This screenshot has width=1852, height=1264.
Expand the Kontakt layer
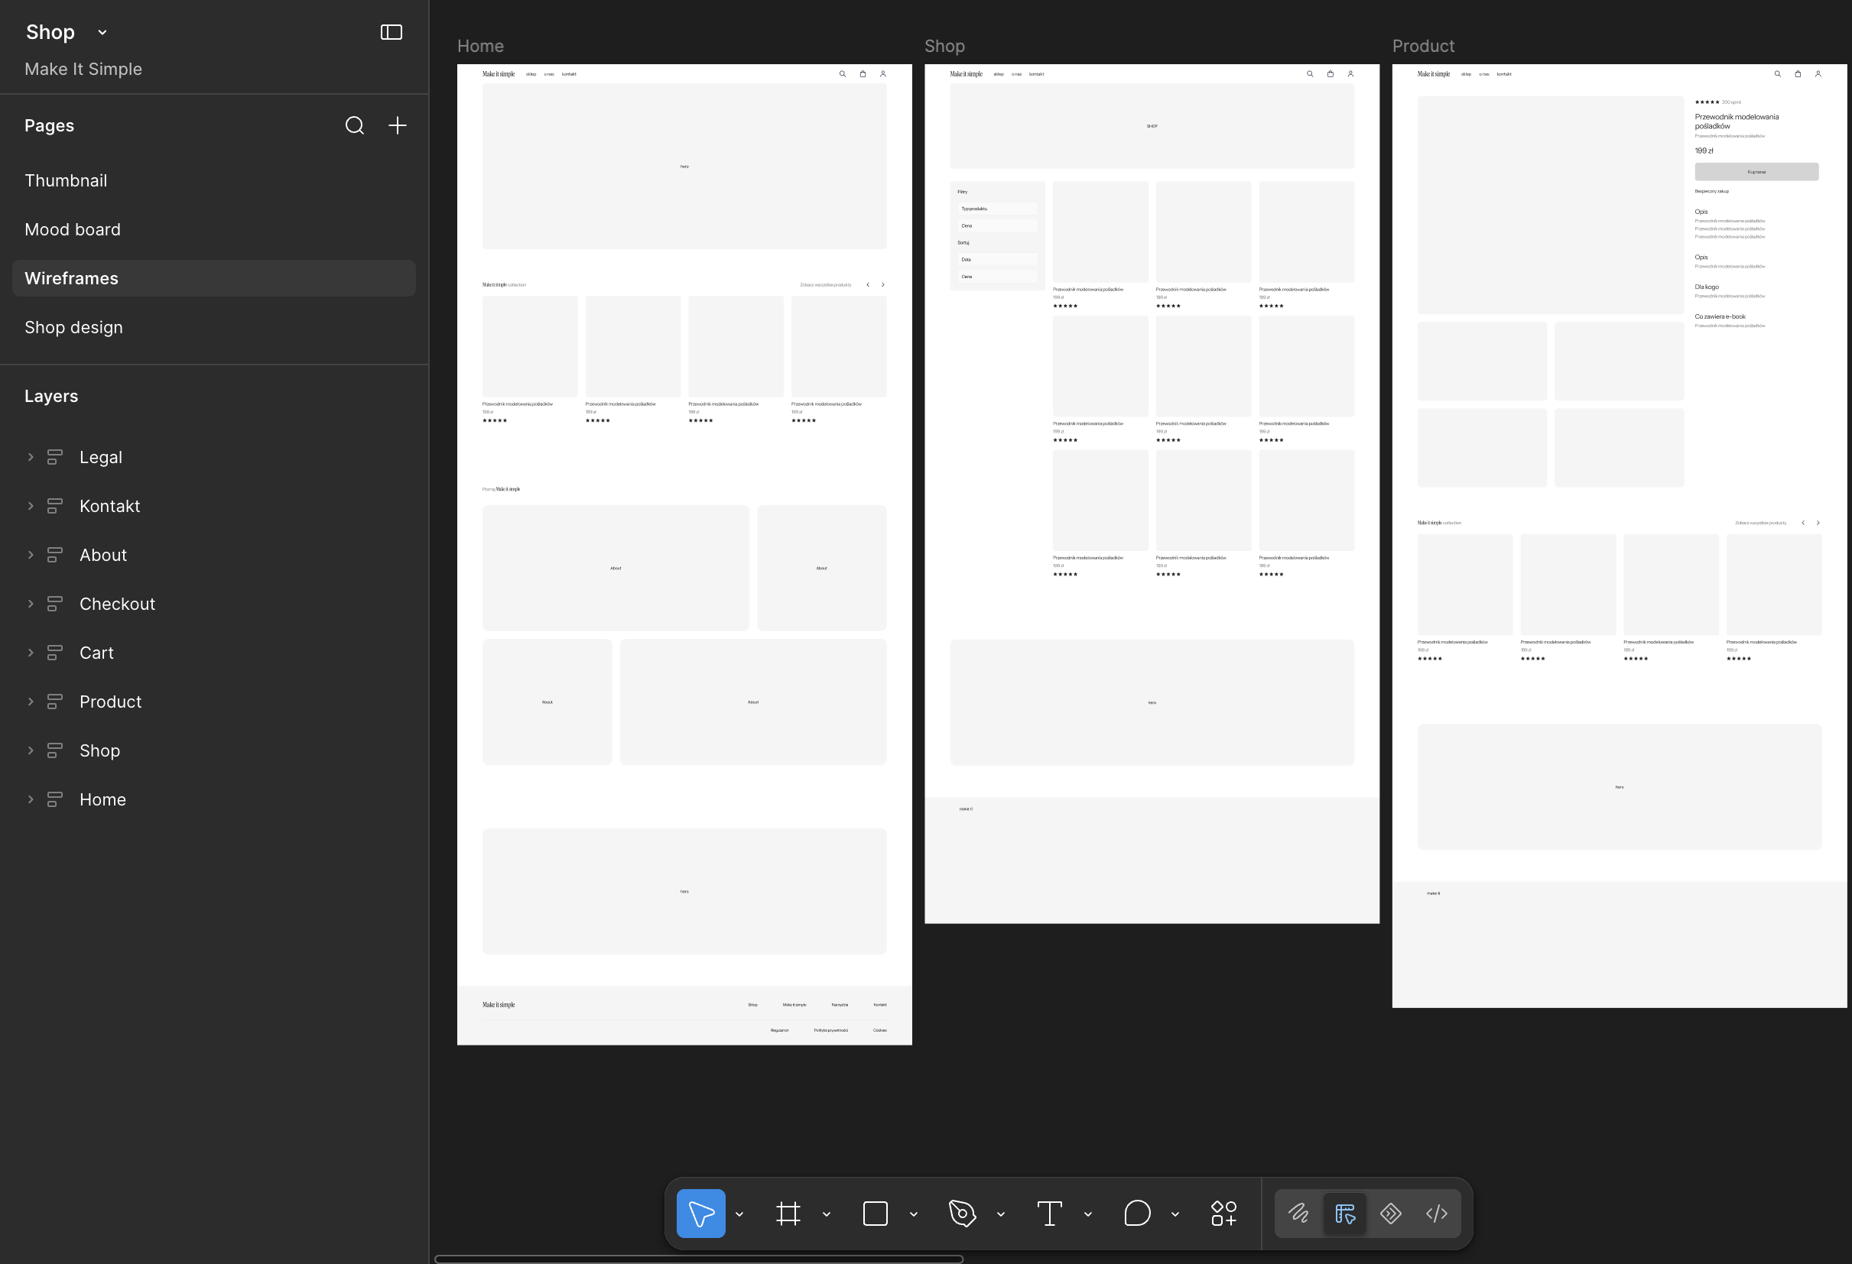click(x=31, y=506)
